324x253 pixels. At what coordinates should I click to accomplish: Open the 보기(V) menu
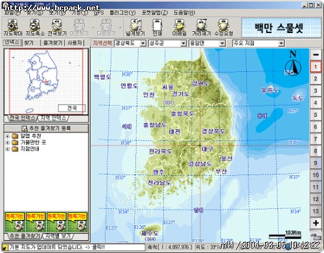click(x=57, y=12)
